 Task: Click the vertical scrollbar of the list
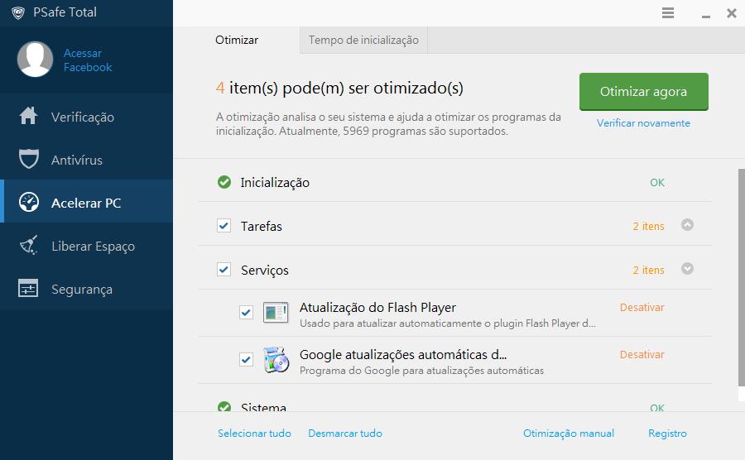point(741,277)
